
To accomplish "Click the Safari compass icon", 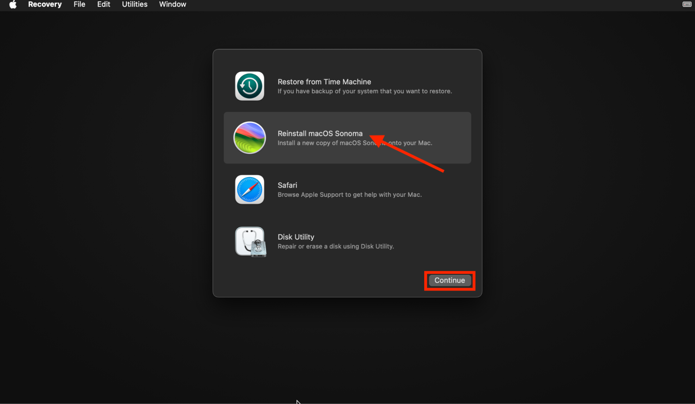I will [250, 189].
